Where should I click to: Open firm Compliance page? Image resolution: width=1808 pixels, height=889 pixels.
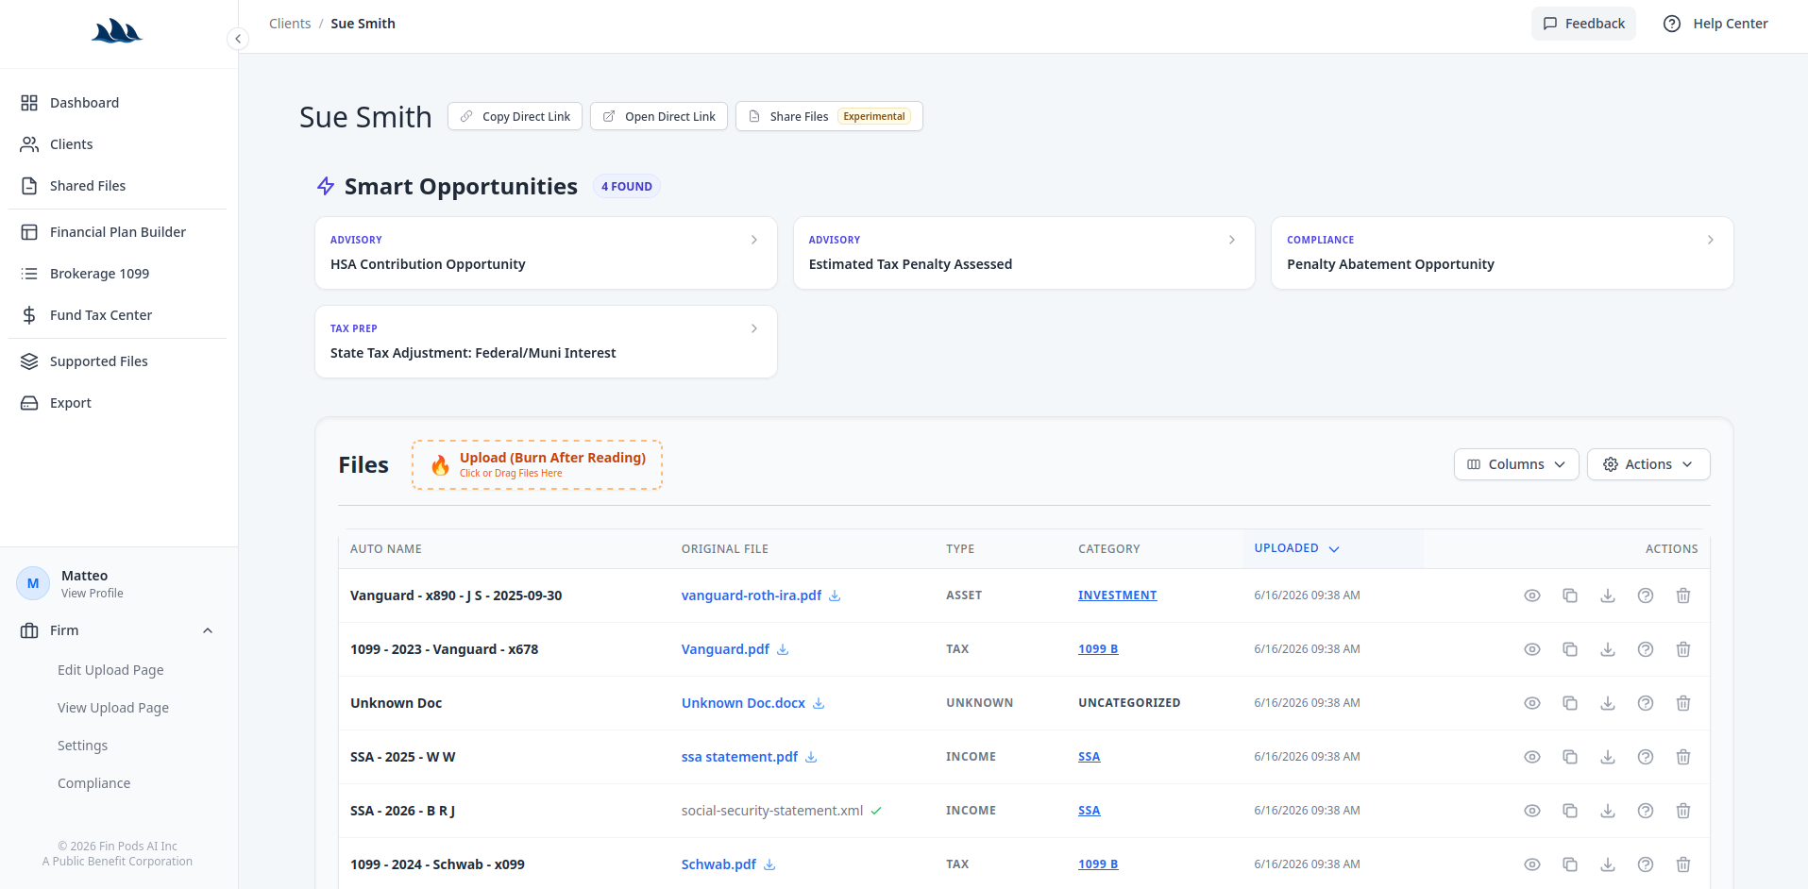(93, 783)
